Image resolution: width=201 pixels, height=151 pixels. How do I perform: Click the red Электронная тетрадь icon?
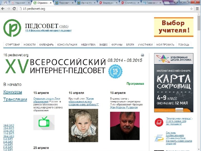coord(159,122)
